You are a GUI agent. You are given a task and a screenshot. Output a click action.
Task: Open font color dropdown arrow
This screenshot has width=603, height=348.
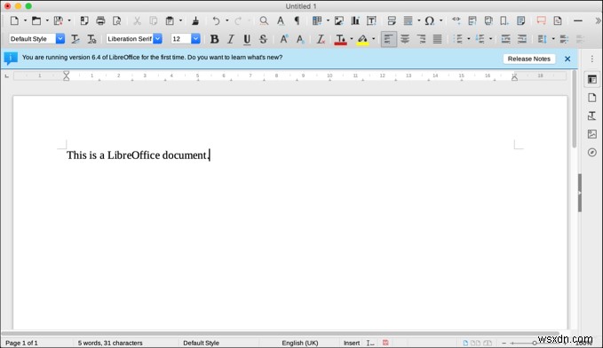pos(352,39)
